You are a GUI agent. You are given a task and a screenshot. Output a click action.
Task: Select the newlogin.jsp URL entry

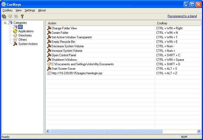[77, 73]
